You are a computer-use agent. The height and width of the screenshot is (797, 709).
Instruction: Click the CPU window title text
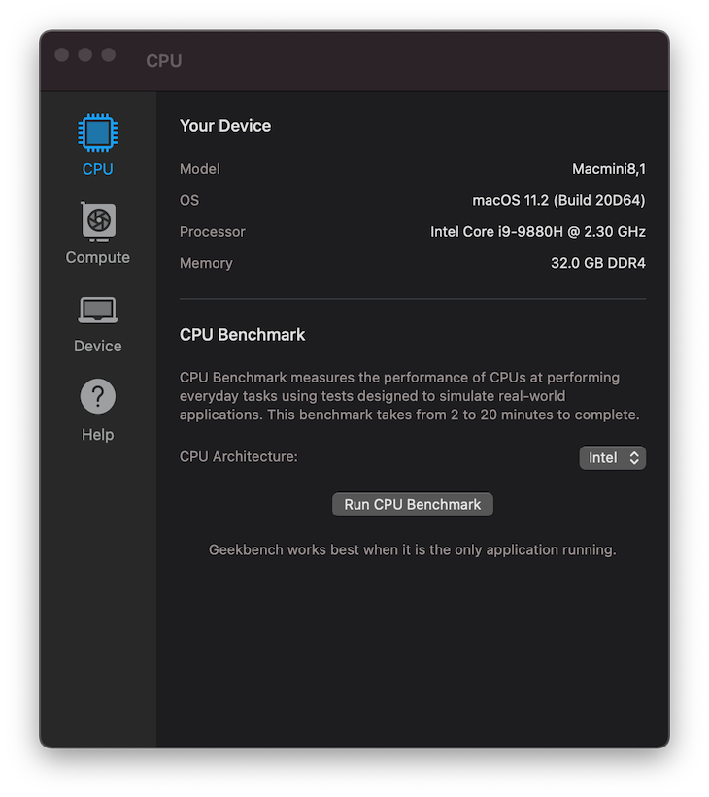tap(164, 61)
